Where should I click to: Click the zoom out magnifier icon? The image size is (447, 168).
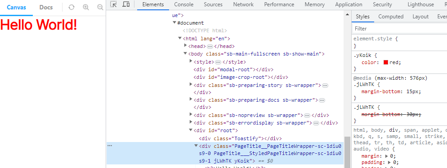[x=100, y=7]
